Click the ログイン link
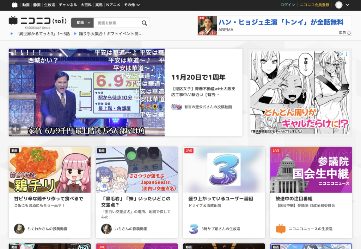This screenshot has height=249, width=361. pos(288,5)
